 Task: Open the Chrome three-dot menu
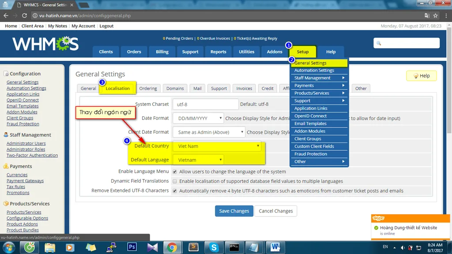coord(446,15)
